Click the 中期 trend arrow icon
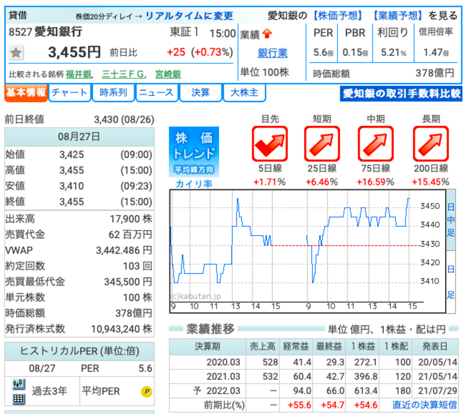This screenshot has height=414, width=471. 376,144
